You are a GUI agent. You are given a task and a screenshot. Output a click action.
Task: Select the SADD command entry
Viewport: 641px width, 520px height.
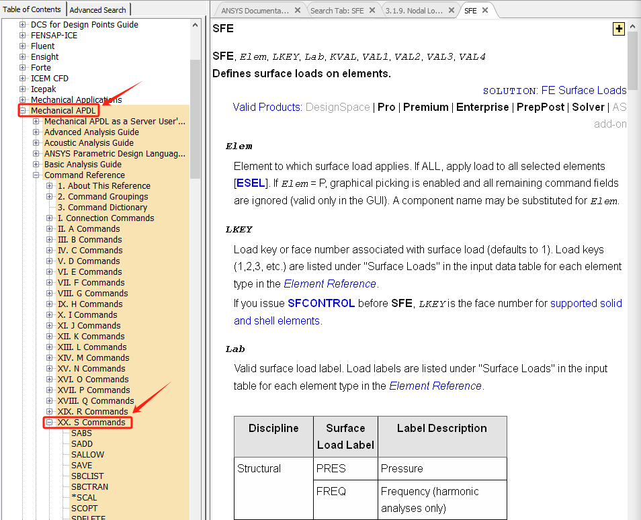coord(82,444)
